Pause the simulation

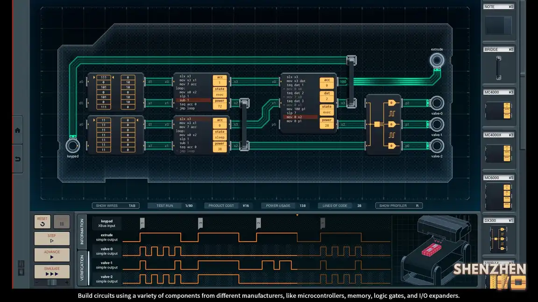click(62, 221)
